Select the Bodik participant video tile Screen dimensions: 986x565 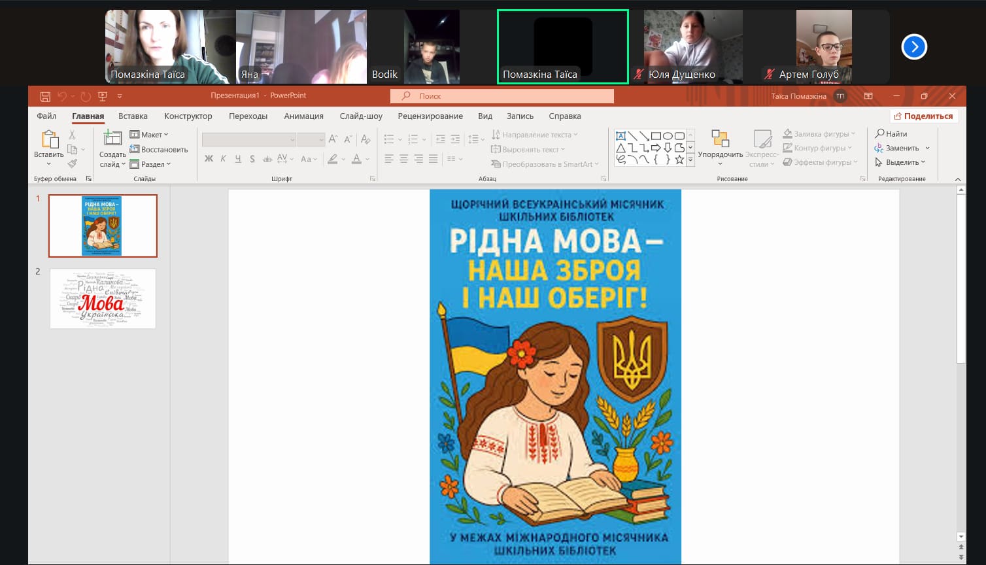(432, 46)
